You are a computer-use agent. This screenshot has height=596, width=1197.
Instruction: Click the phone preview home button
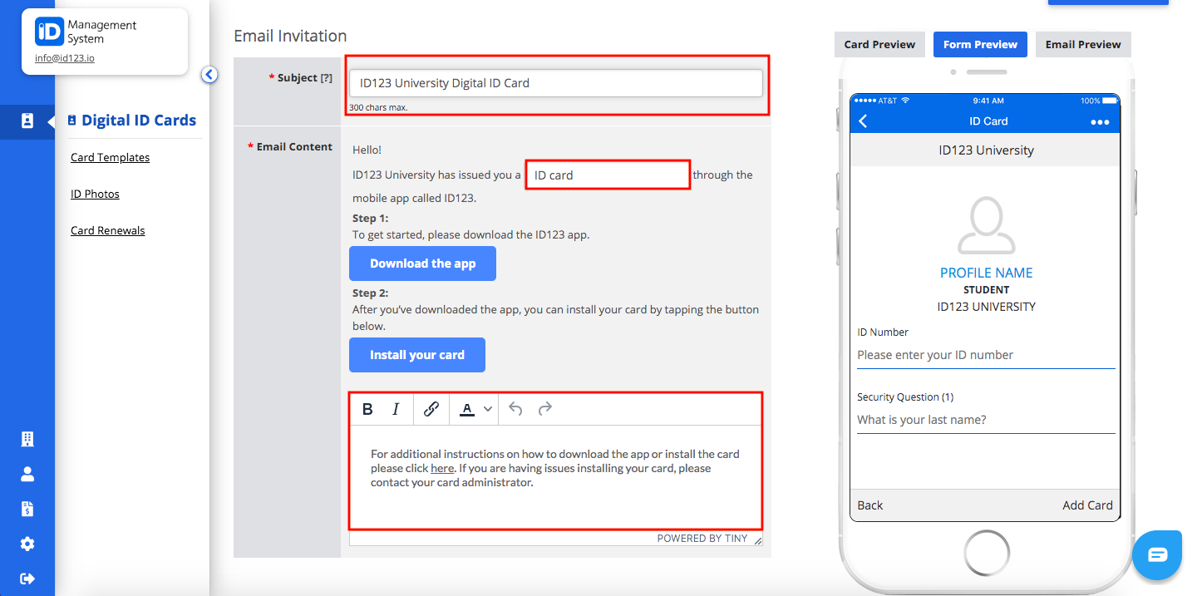(987, 553)
